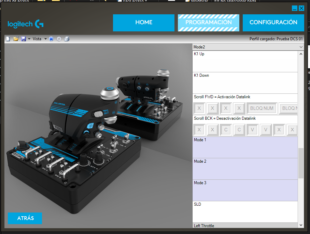Click first C key in Scroll BCK row
This screenshot has width=310, height=234.
click(226, 130)
